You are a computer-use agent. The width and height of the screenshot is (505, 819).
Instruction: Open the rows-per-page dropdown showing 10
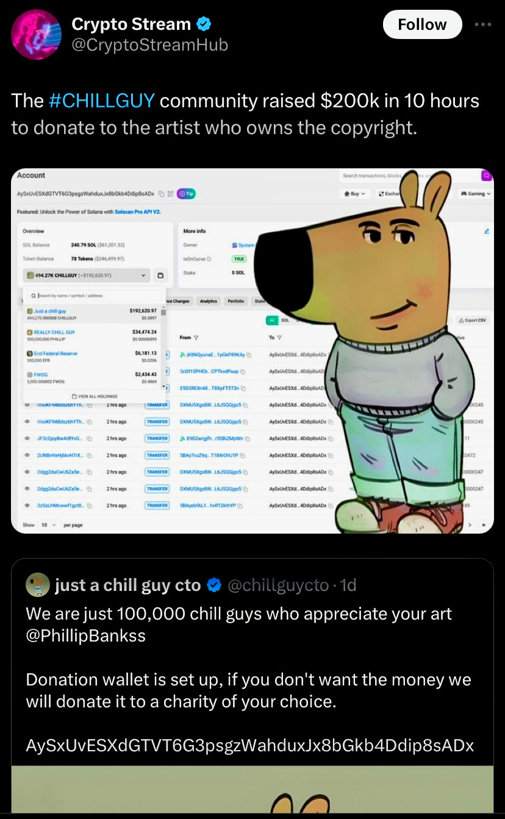click(x=48, y=524)
